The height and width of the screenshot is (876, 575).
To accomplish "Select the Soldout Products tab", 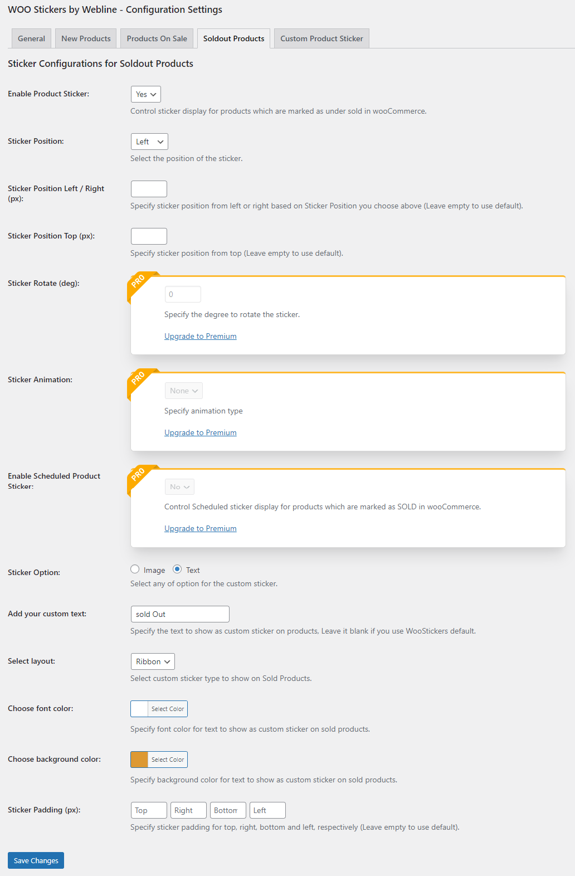I will point(233,38).
